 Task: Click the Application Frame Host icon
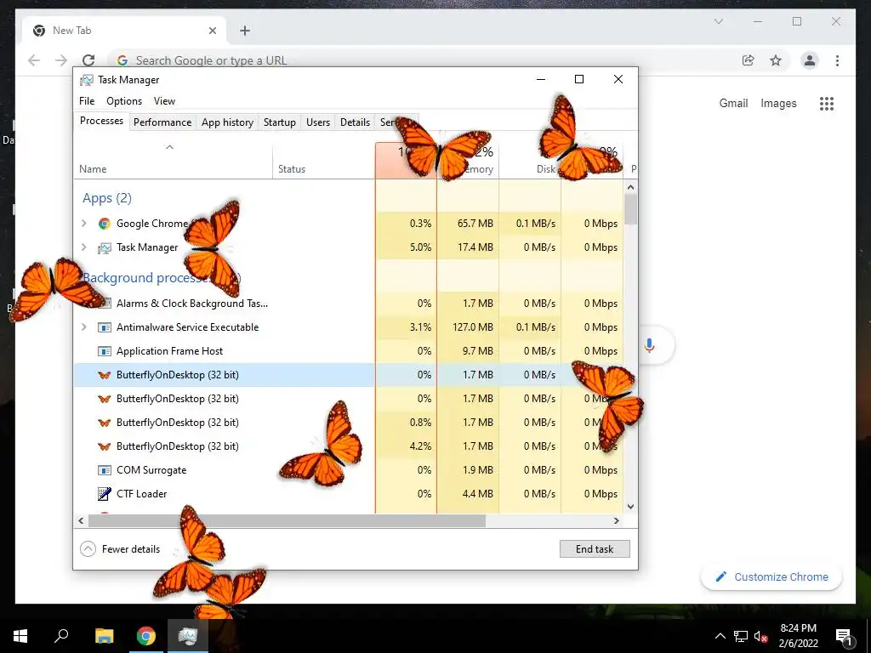(x=104, y=351)
